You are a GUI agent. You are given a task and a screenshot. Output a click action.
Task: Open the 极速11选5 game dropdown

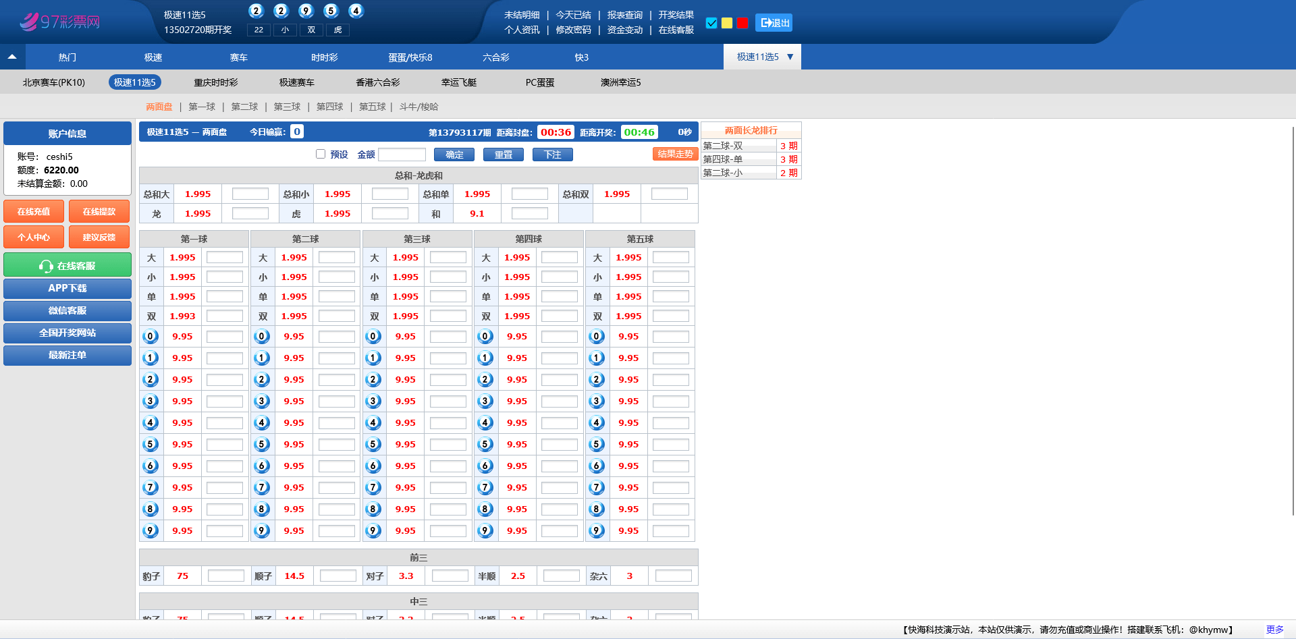tap(763, 57)
